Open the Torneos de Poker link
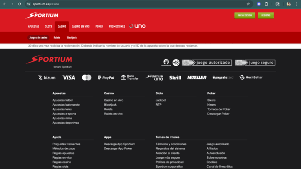The width and height of the screenshot is (301, 169). tap(219, 109)
